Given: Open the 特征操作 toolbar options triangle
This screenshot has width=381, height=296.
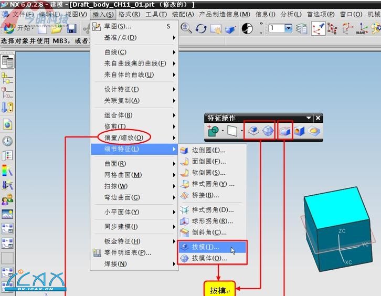Looking at the screenshot, I should tap(309, 118).
